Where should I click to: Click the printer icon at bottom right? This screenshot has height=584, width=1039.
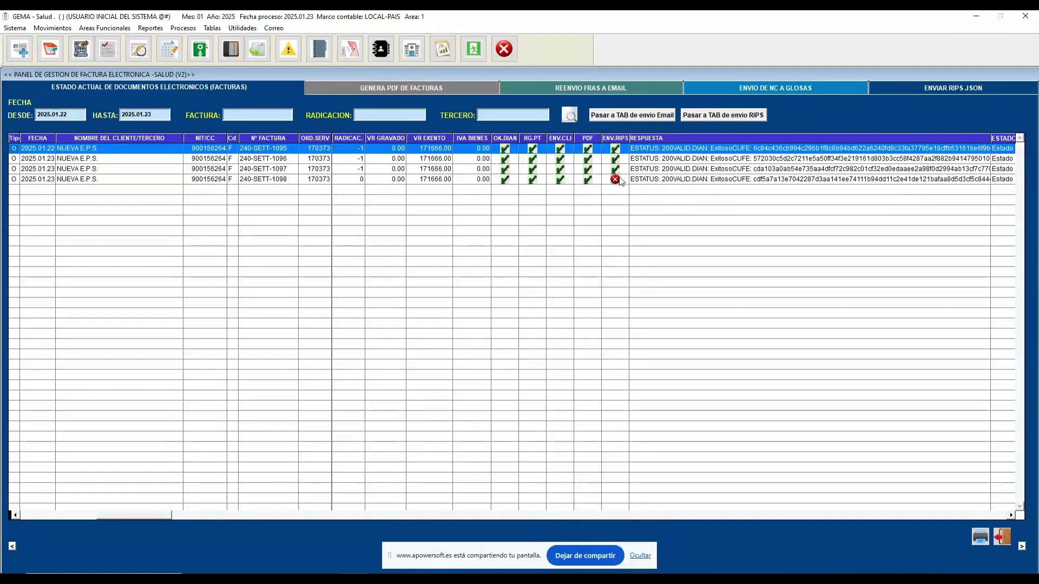(980, 536)
